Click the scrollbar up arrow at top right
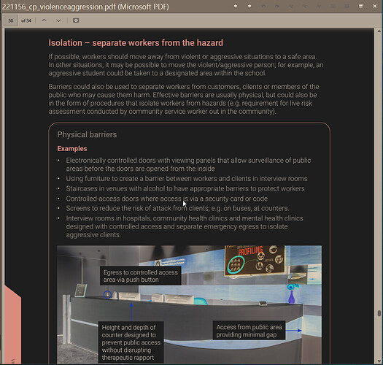Image resolution: width=383 pixels, height=365 pixels. [379, 31]
